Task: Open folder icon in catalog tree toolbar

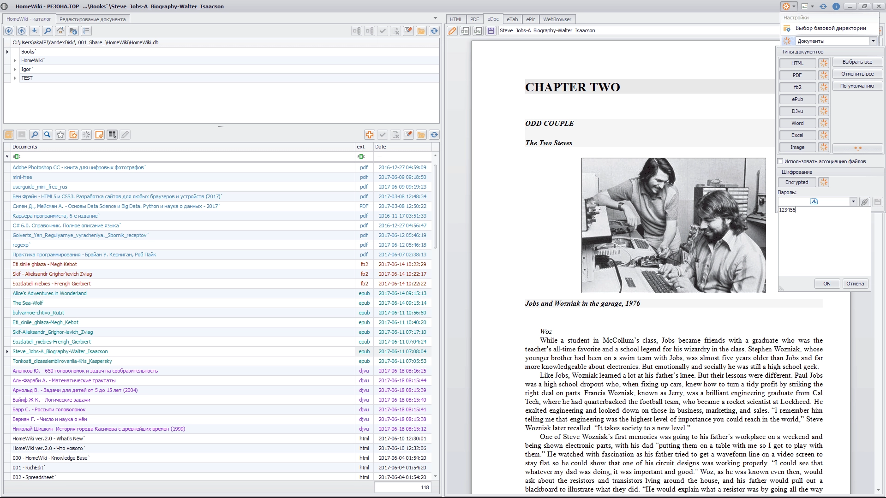Action: point(421,31)
